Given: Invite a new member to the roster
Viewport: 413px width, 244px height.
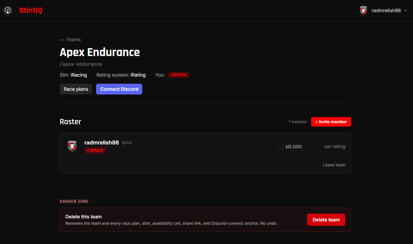Looking at the screenshot, I should click(x=331, y=122).
